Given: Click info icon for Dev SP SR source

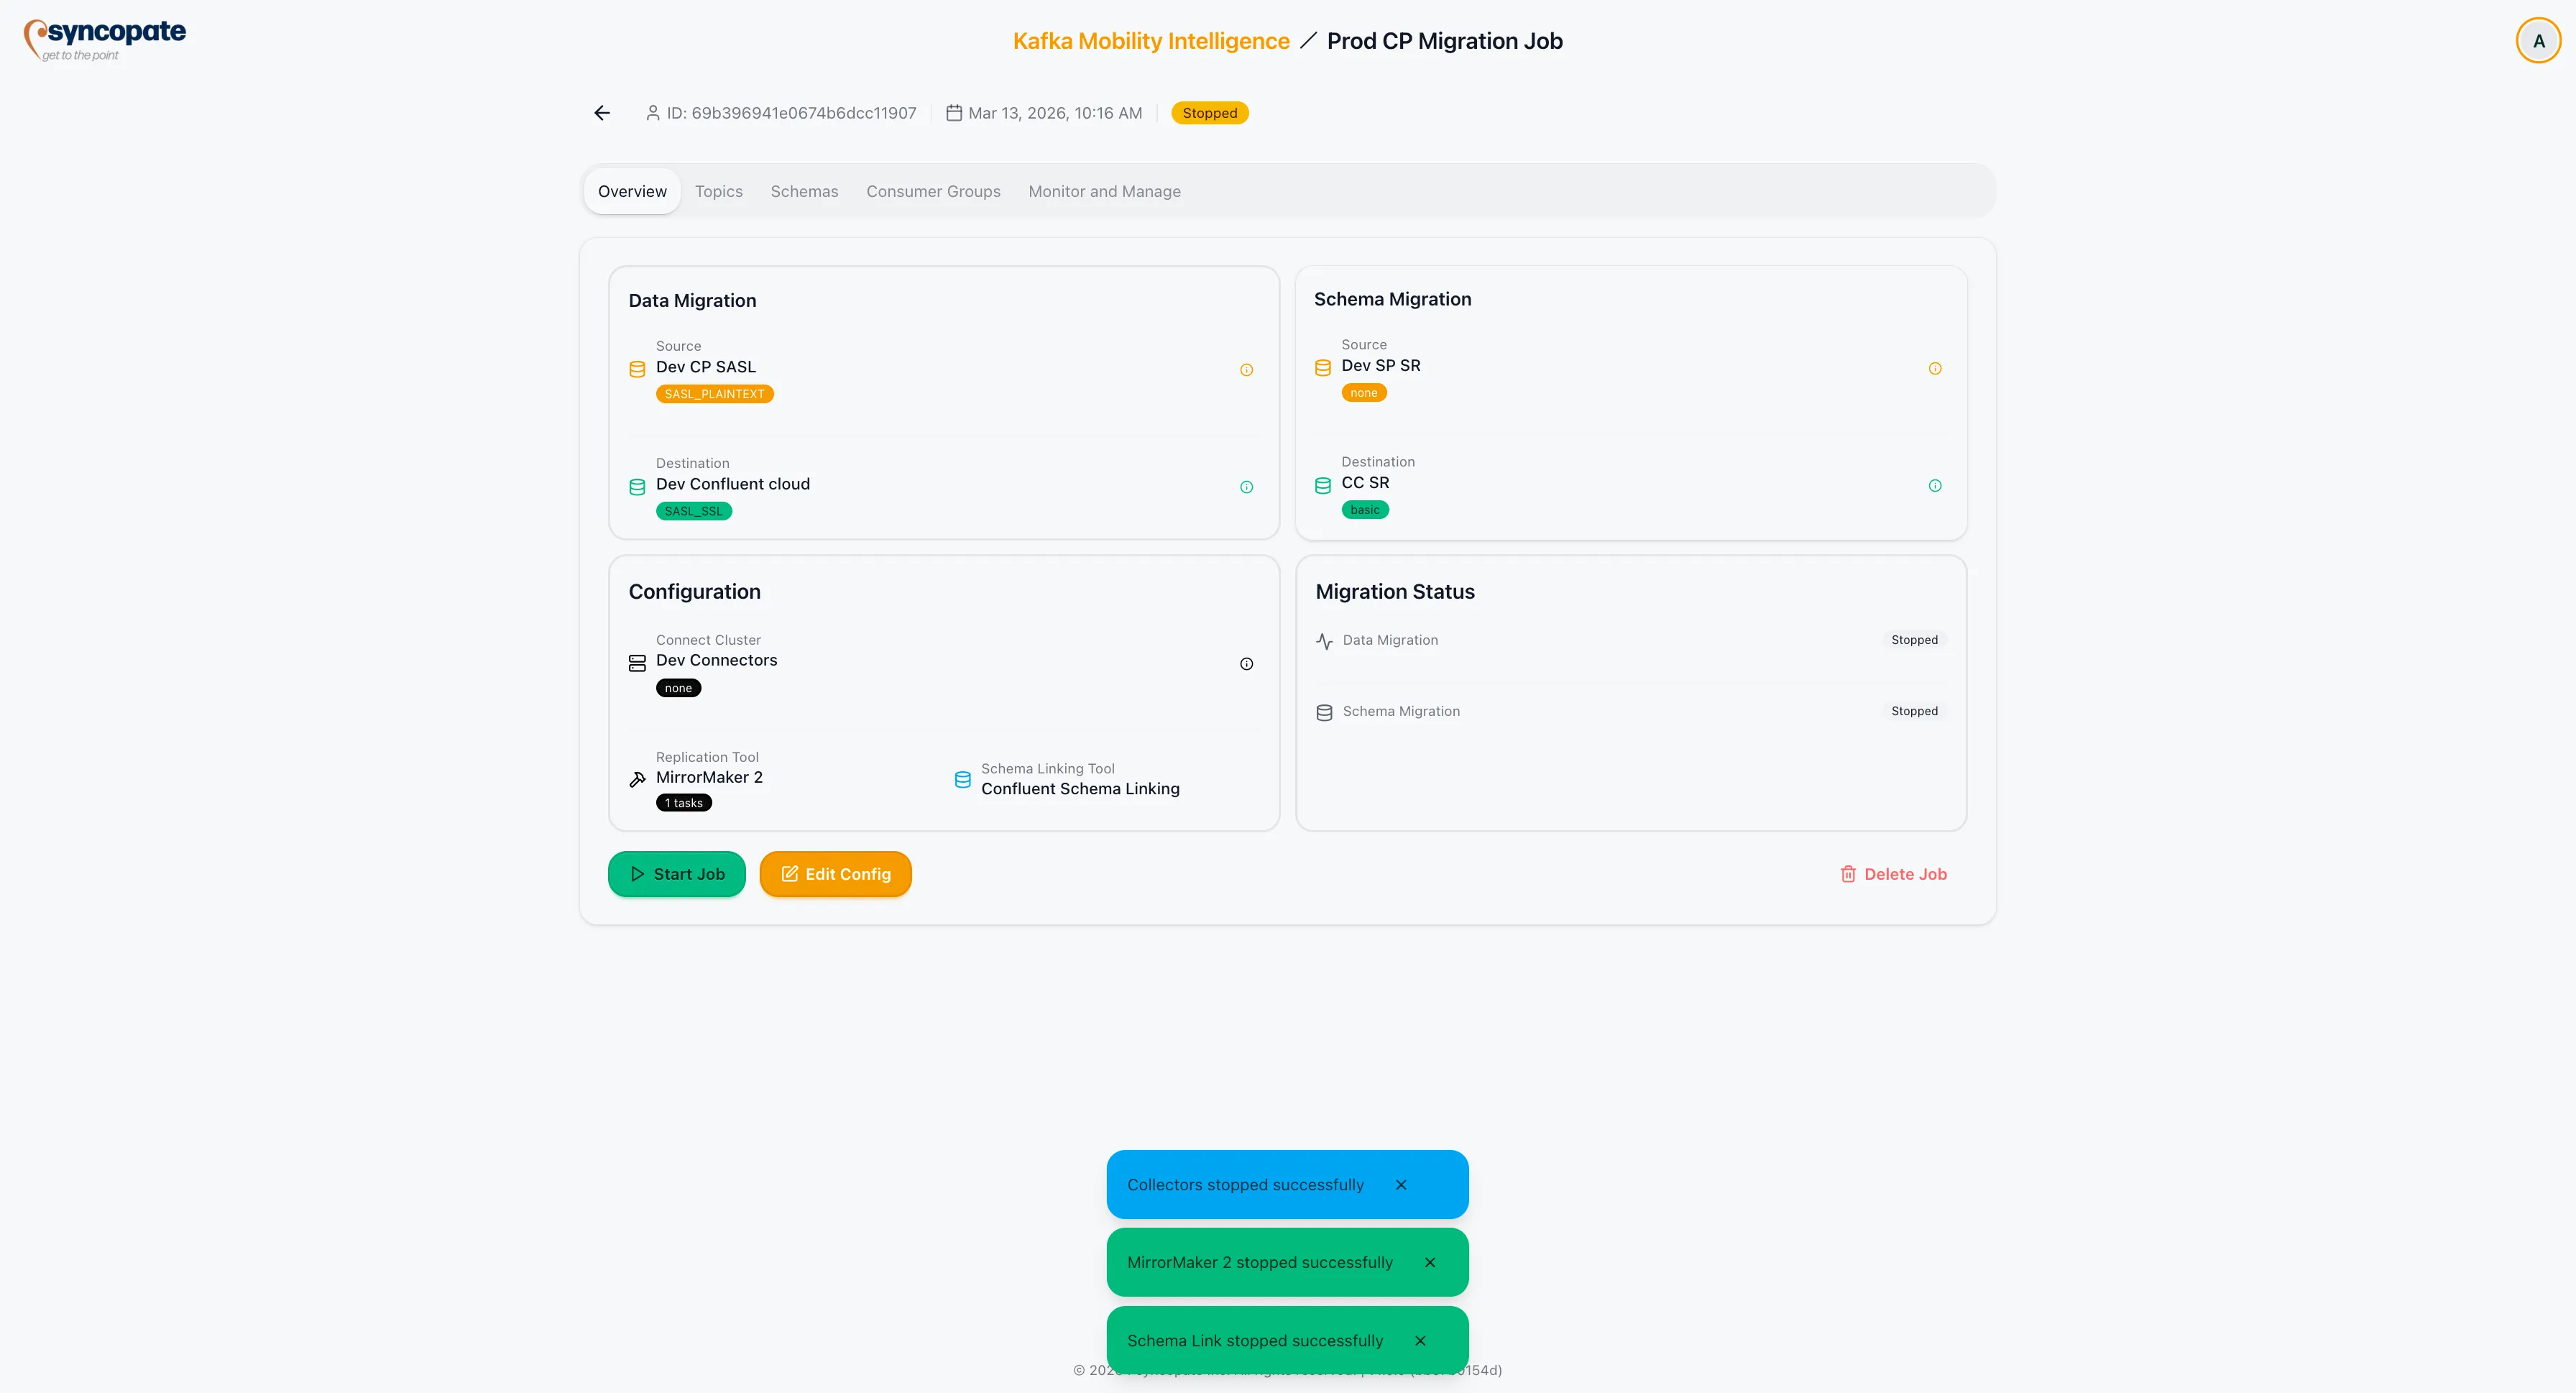Looking at the screenshot, I should click(1934, 369).
